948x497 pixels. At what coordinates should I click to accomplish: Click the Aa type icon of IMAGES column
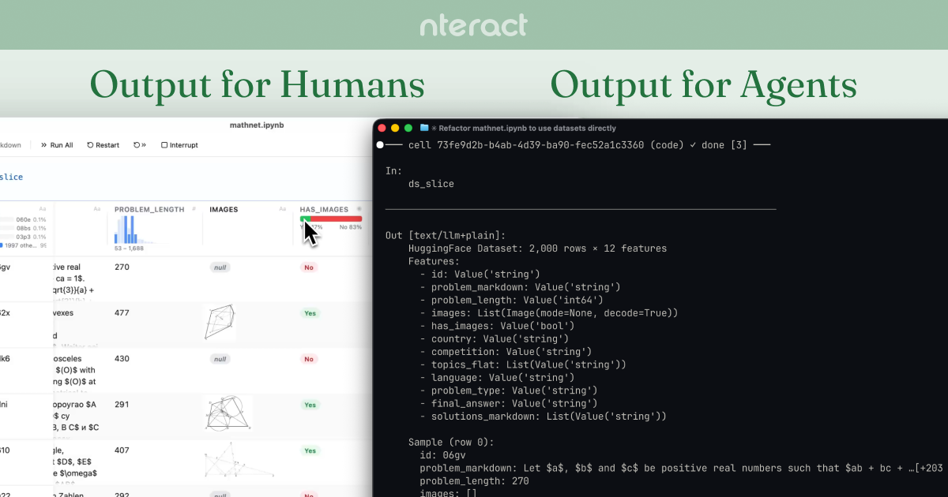(283, 210)
